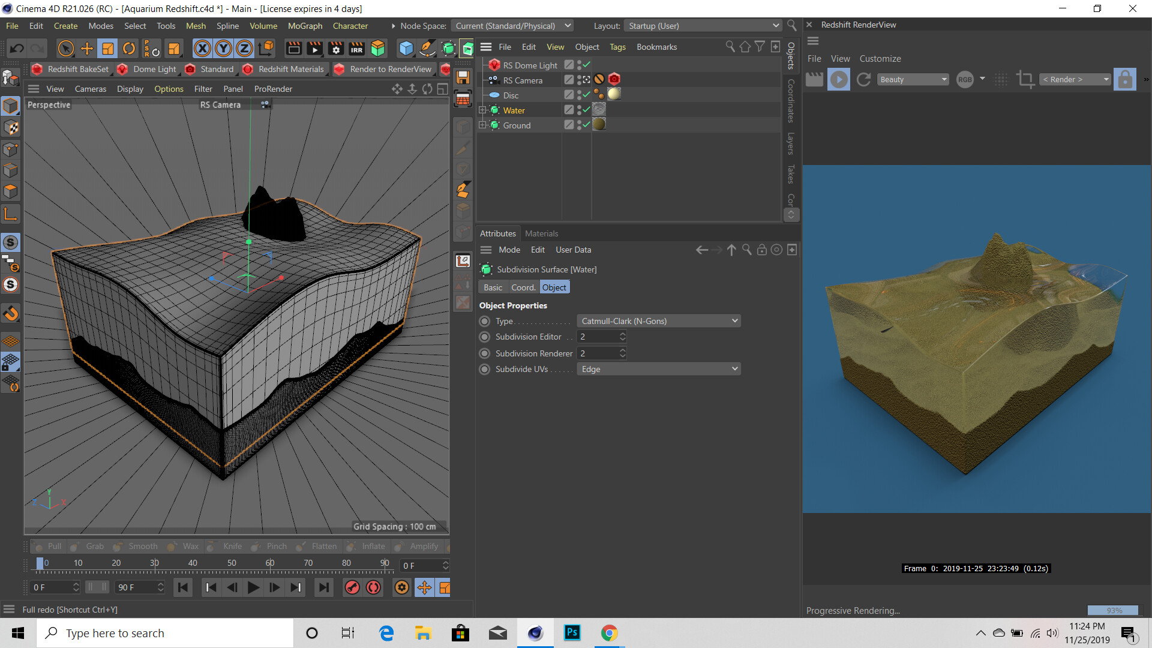Viewport: 1152px width, 648px height.
Task: Activate the Rotate tool
Action: (x=129, y=48)
